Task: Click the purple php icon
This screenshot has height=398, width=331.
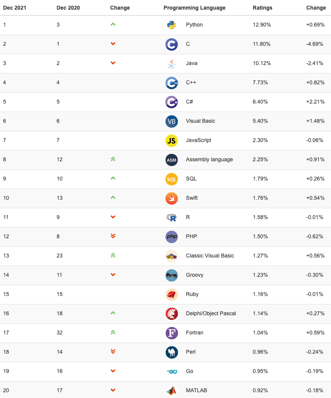Action: point(171,237)
